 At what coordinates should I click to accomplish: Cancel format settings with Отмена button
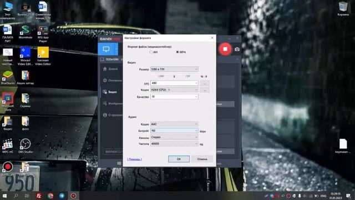(202, 159)
